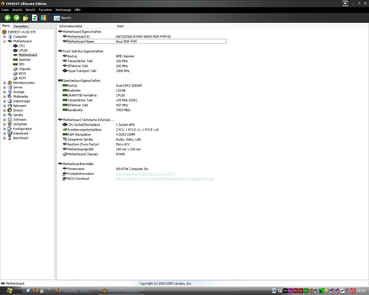Click the Multimedia speaker icon
This screenshot has width=369, height=295.
coord(10,97)
